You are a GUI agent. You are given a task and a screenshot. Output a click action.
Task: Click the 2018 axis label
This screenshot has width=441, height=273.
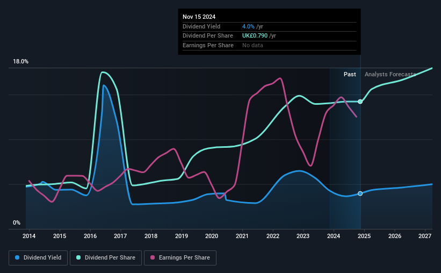click(151, 236)
